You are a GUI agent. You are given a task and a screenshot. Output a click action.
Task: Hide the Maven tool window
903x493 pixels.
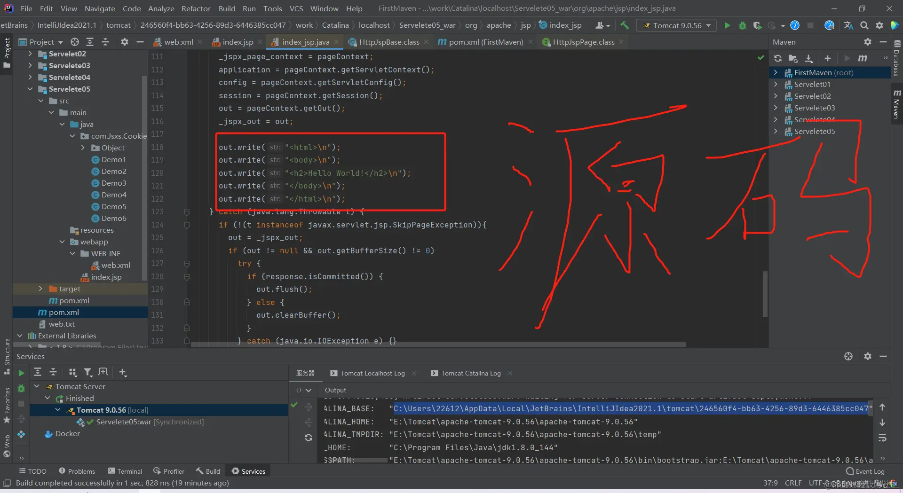coord(883,42)
